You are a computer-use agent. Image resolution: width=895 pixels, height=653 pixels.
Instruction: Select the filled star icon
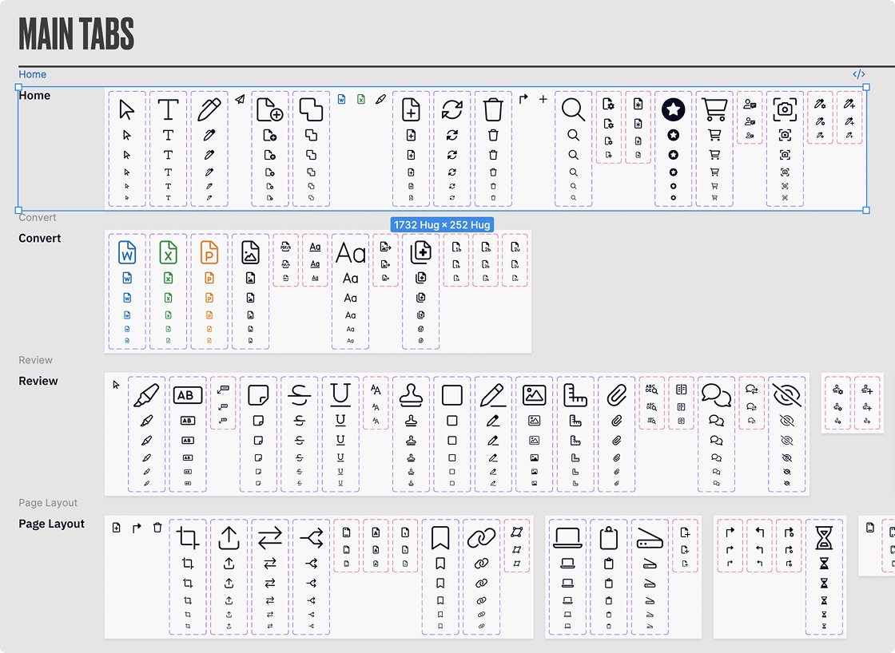(674, 109)
